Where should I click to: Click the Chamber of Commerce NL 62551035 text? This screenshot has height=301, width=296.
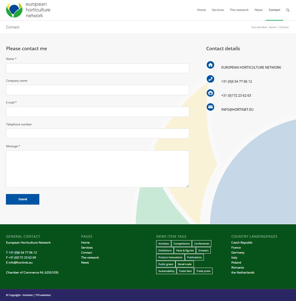coord(32,272)
